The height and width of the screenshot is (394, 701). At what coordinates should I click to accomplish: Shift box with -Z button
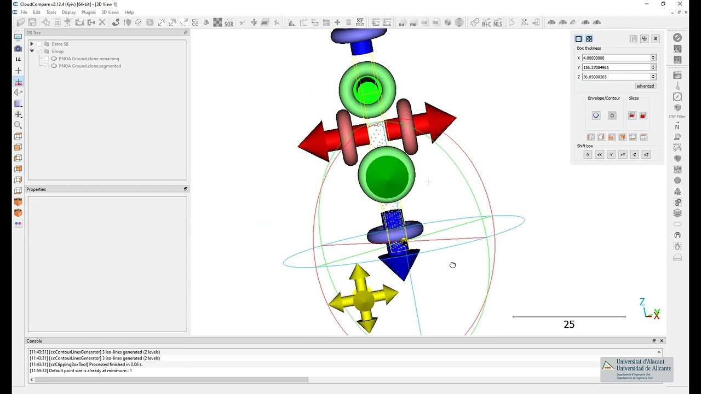click(x=634, y=155)
